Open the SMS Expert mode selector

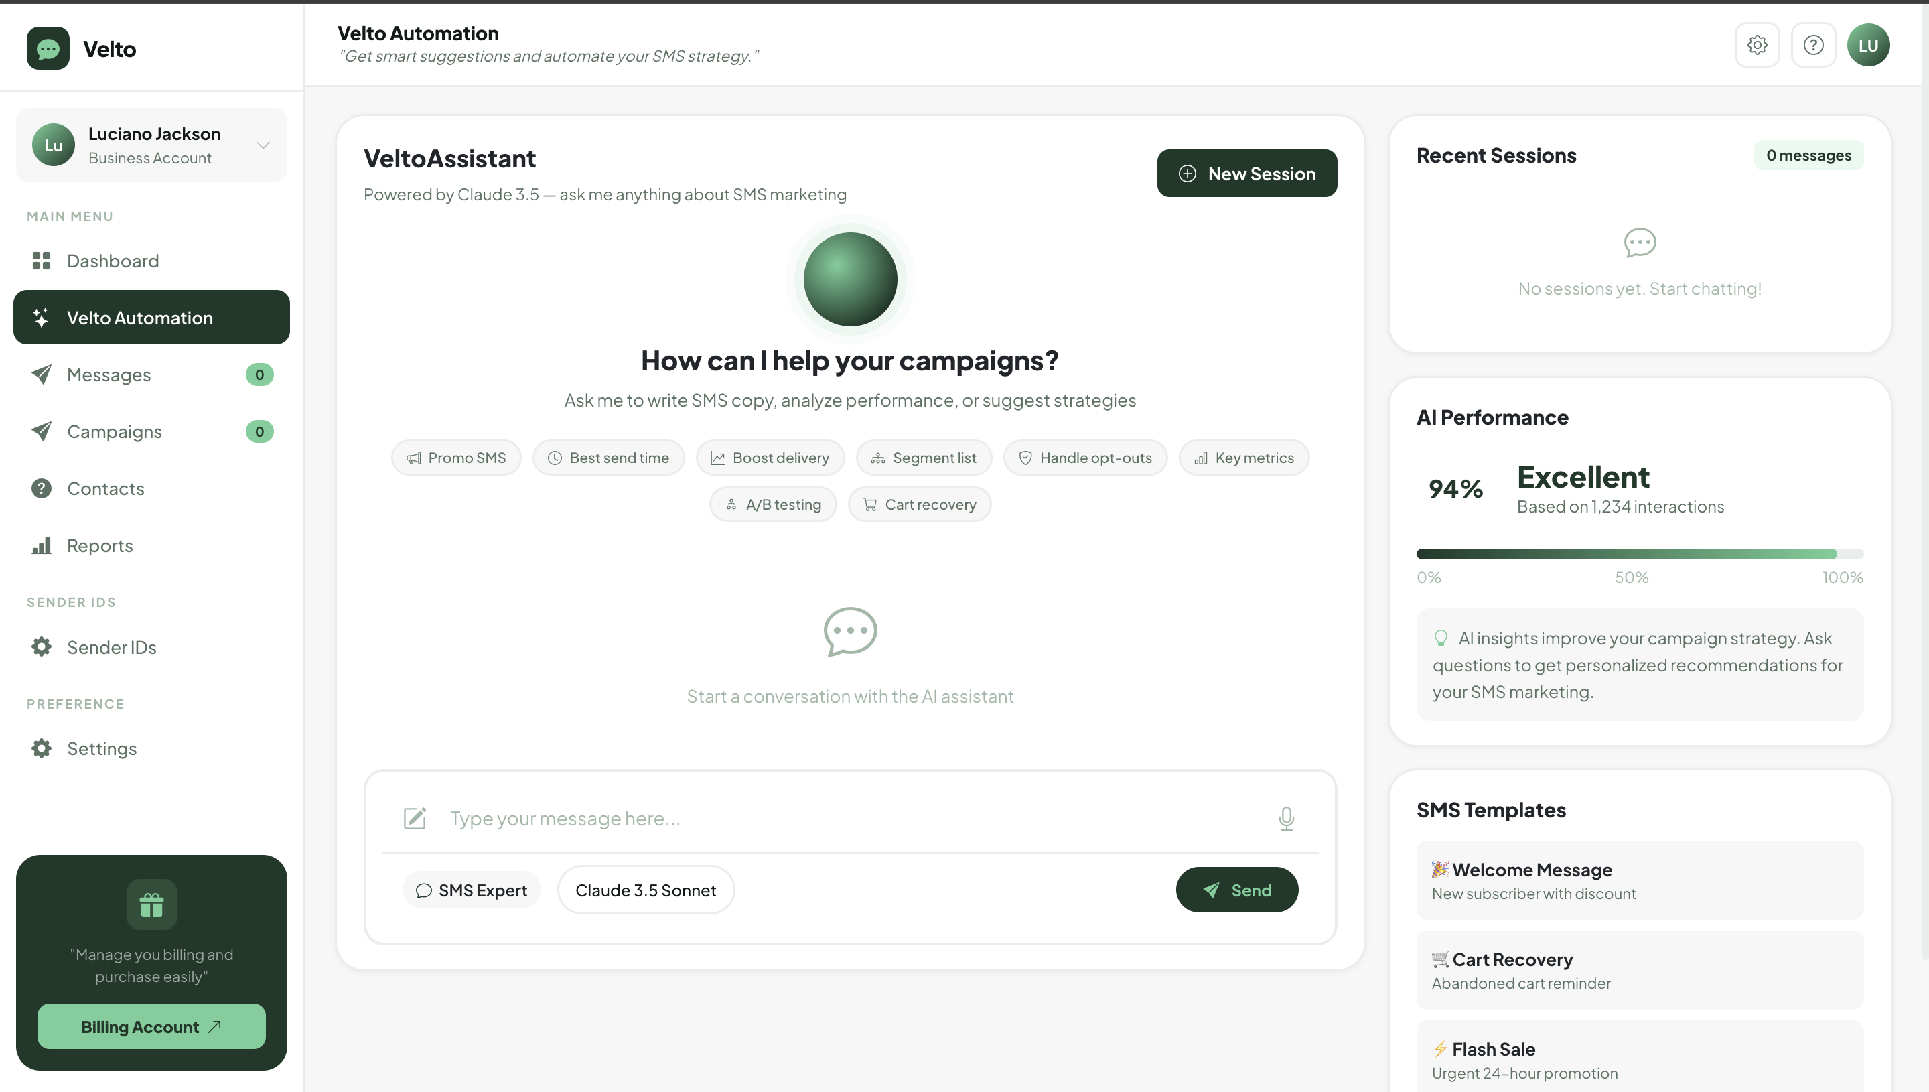[x=472, y=890]
